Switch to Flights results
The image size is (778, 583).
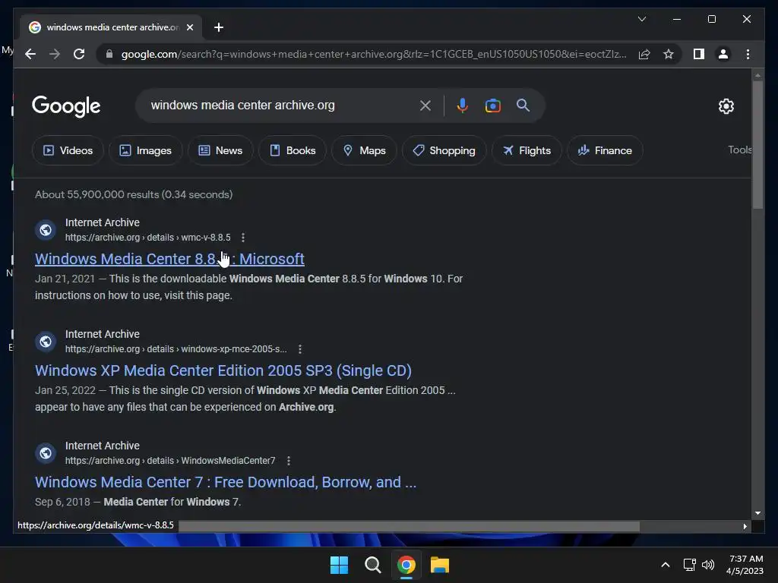527,150
